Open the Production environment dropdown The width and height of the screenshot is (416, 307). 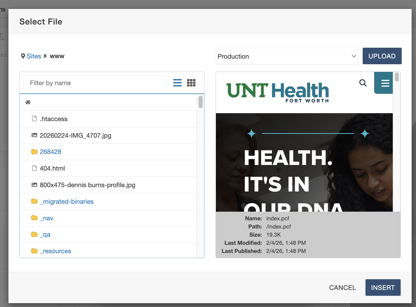(x=287, y=56)
